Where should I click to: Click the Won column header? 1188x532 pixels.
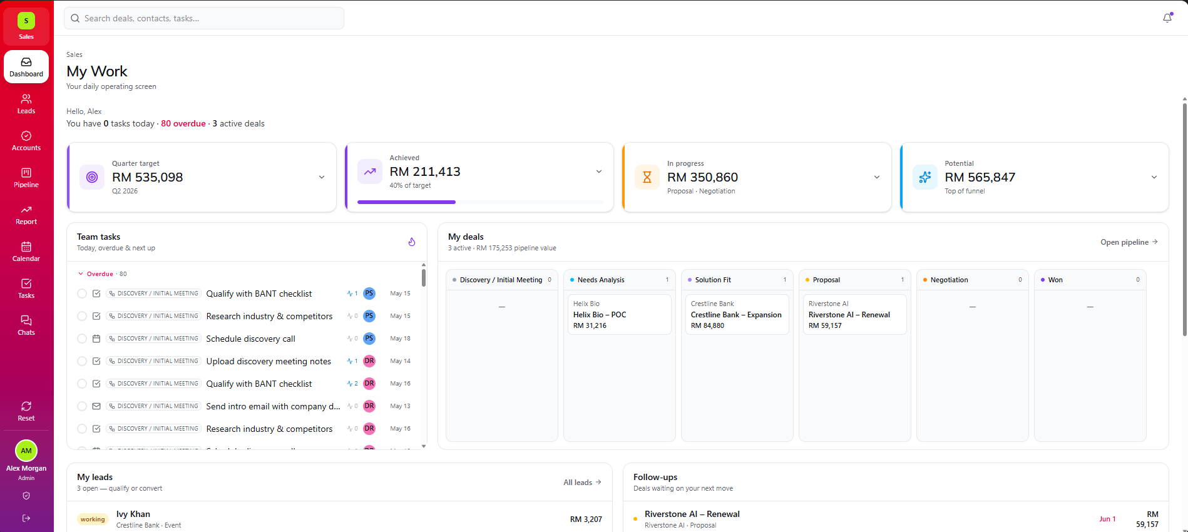(x=1090, y=280)
